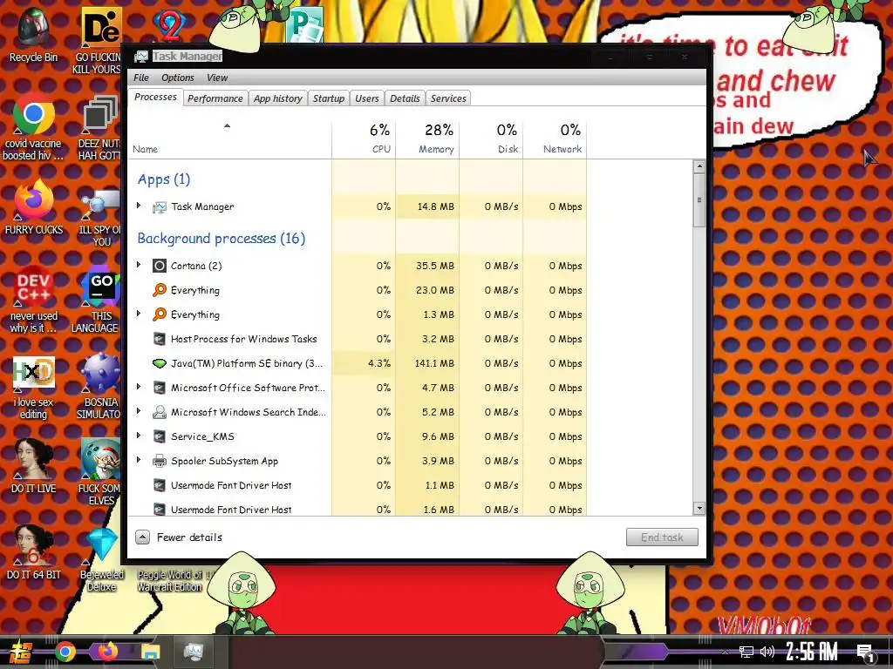
Task: Switch to the App history tab
Action: tap(278, 98)
